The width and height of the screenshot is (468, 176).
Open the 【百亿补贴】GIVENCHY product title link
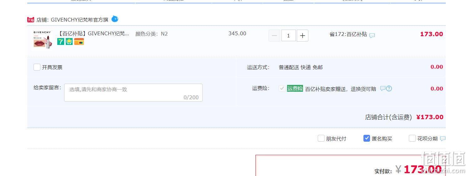[x=93, y=34]
